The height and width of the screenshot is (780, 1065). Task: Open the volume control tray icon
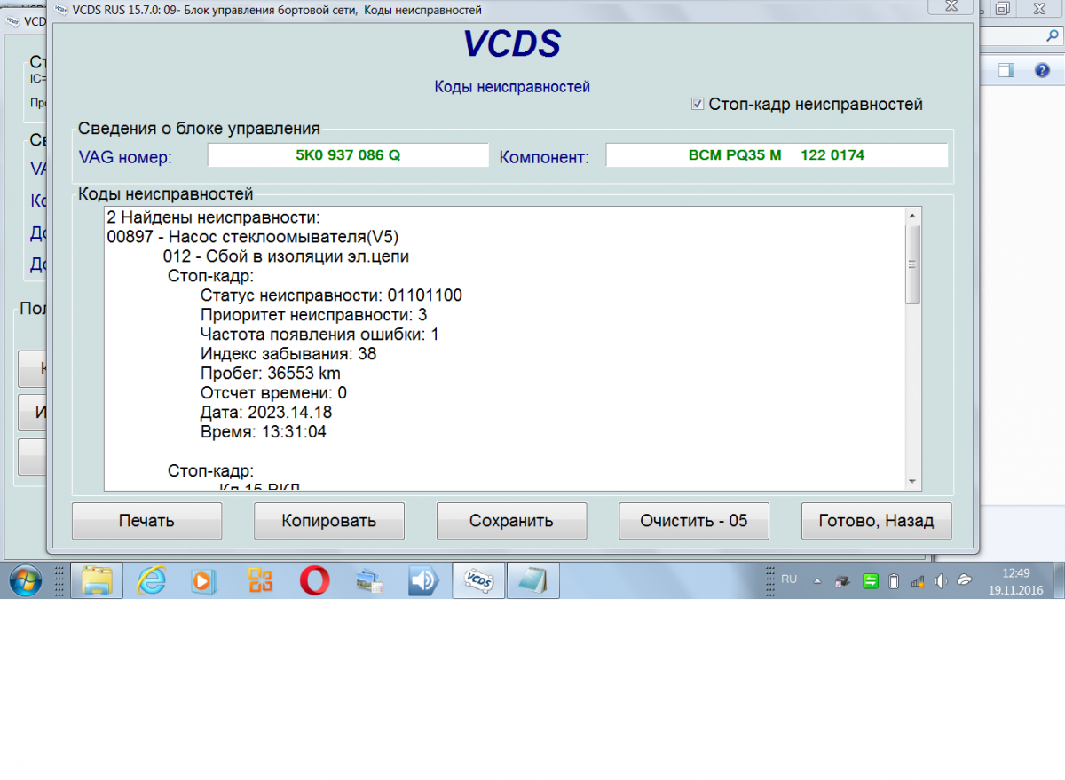tap(941, 582)
